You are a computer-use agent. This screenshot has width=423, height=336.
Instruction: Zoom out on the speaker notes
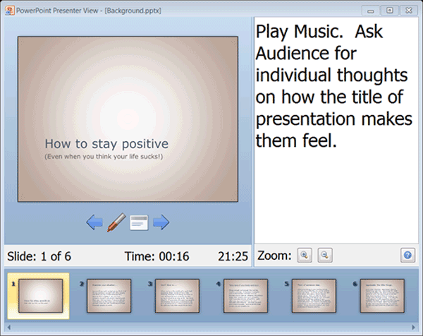[x=325, y=256]
